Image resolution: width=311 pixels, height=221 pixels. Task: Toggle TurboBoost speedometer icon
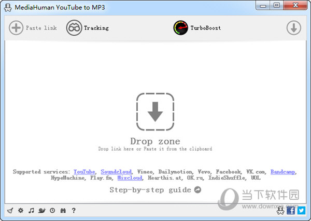180,28
